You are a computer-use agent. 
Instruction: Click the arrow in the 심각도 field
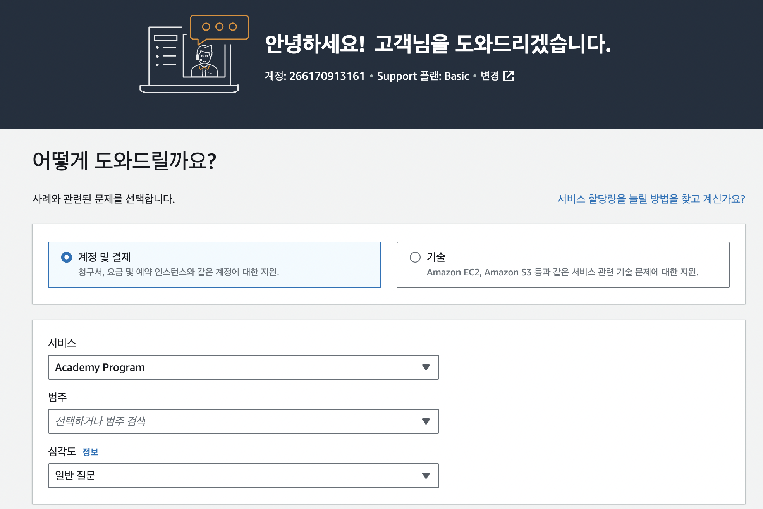pyautogui.click(x=426, y=476)
